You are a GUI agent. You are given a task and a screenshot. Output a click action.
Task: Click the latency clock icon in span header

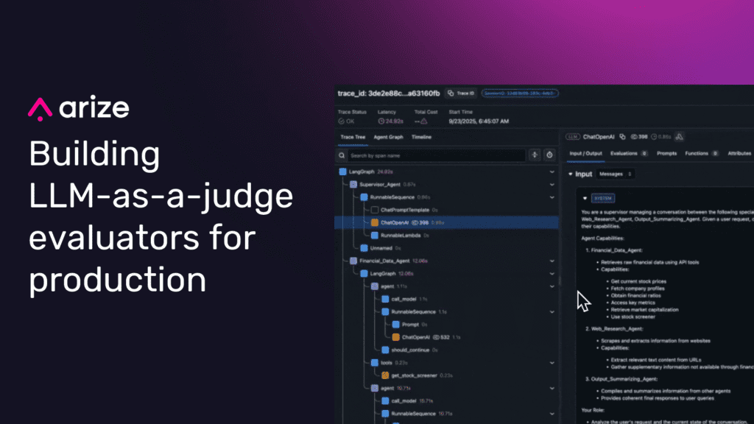pyautogui.click(x=654, y=137)
